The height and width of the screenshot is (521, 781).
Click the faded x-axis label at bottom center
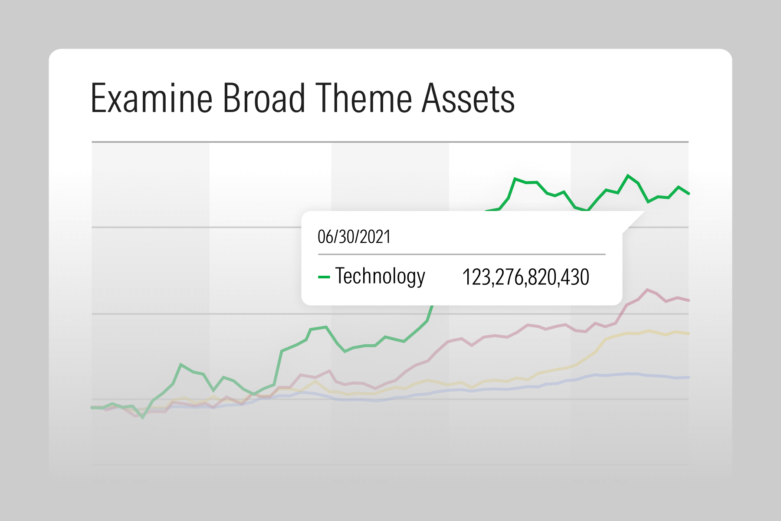point(359,482)
